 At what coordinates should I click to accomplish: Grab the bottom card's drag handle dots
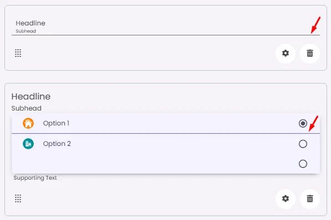tap(18, 198)
